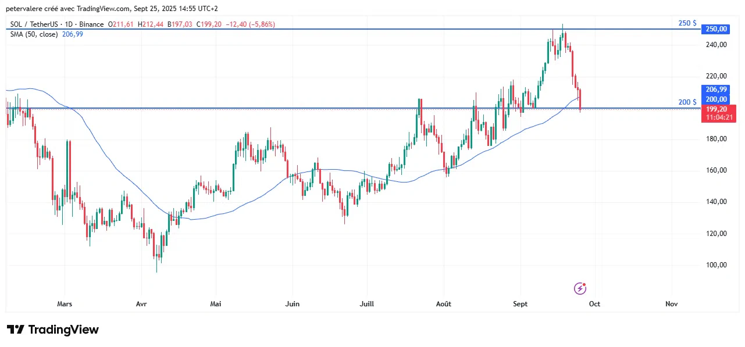Click the 100,00 price scale label
Image resolution: width=745 pixels, height=347 pixels.
click(716, 265)
